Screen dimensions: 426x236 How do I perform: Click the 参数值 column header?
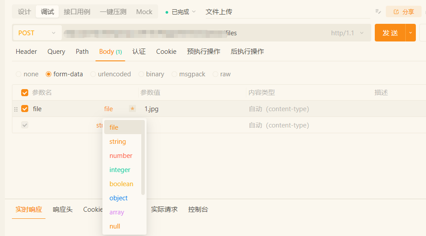tap(150, 93)
